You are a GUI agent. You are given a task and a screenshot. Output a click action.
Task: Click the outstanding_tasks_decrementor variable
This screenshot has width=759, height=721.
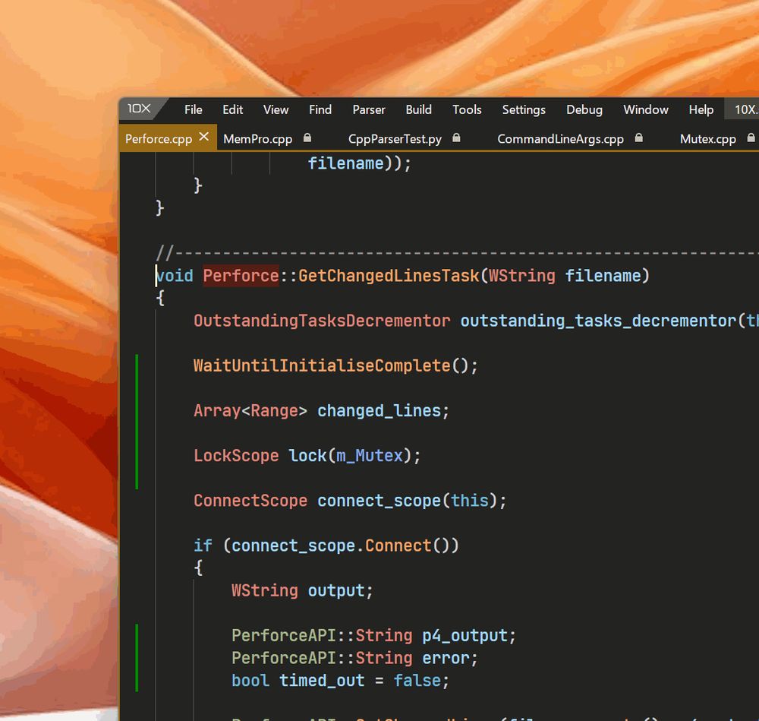[x=598, y=321]
